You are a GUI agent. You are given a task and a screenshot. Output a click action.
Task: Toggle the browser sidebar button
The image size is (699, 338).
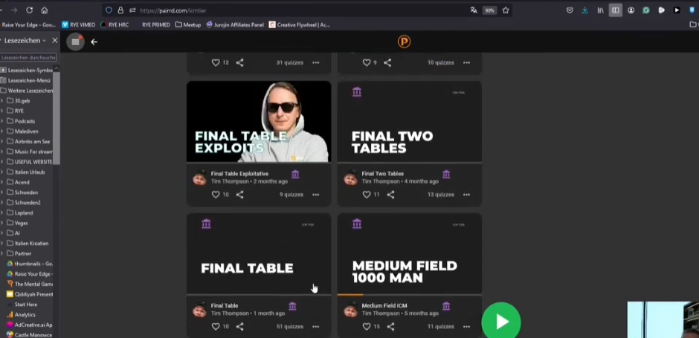point(616,10)
